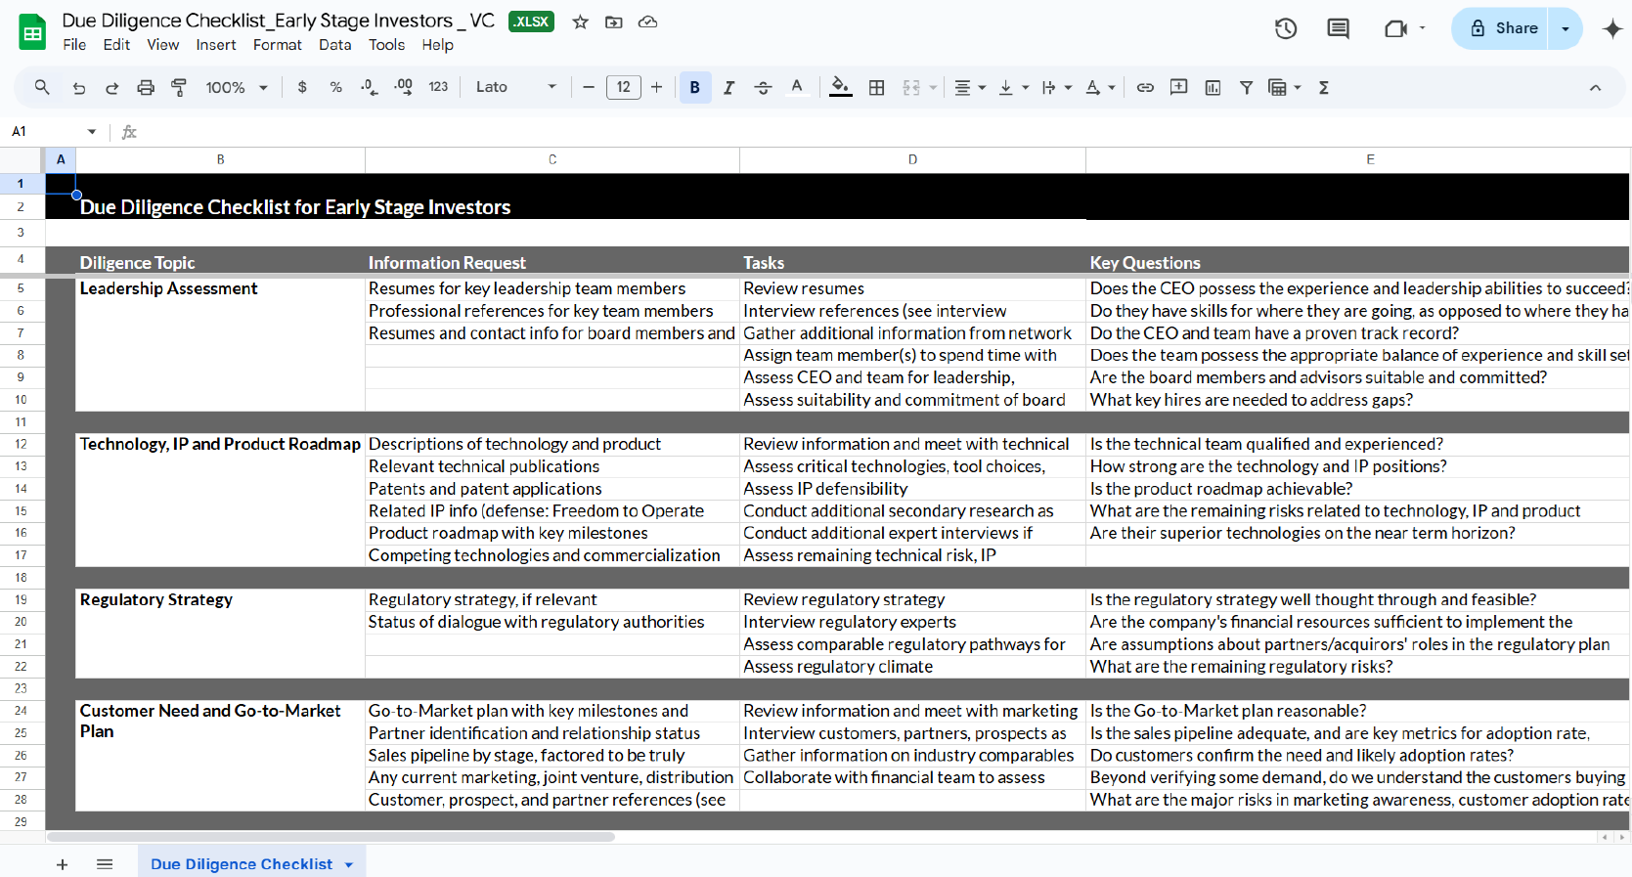View cloud document status
The width and height of the screenshot is (1632, 877).
[647, 22]
